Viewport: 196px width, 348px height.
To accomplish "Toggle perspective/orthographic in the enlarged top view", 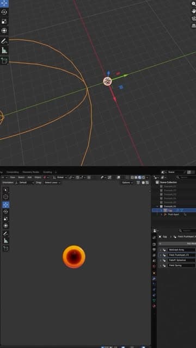I will [x=194, y=26].
